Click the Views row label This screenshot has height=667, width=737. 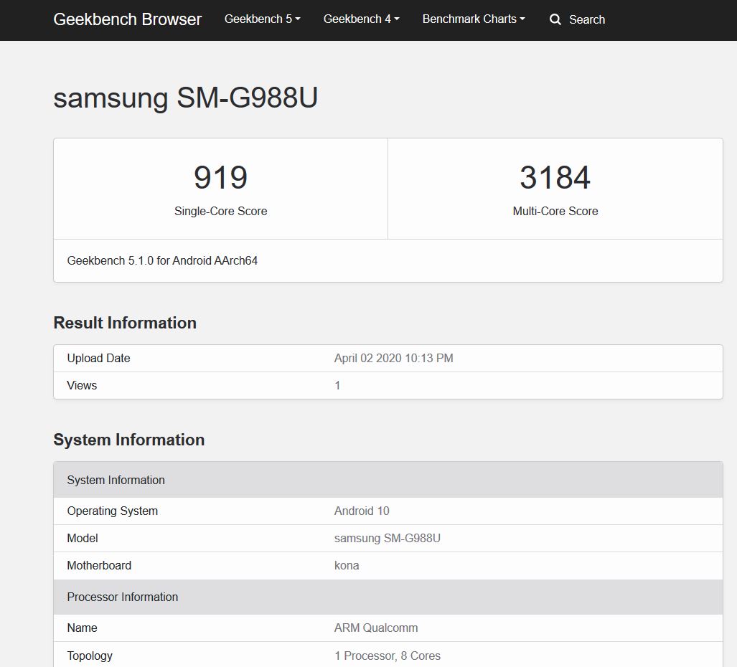(82, 385)
